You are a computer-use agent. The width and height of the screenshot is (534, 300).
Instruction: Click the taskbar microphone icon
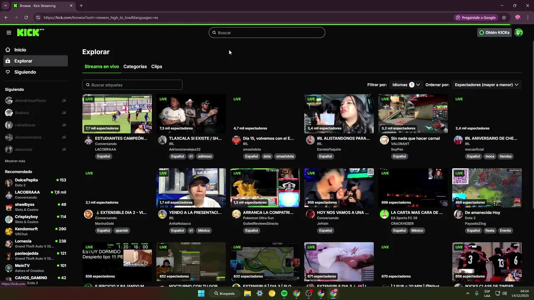coord(476,293)
